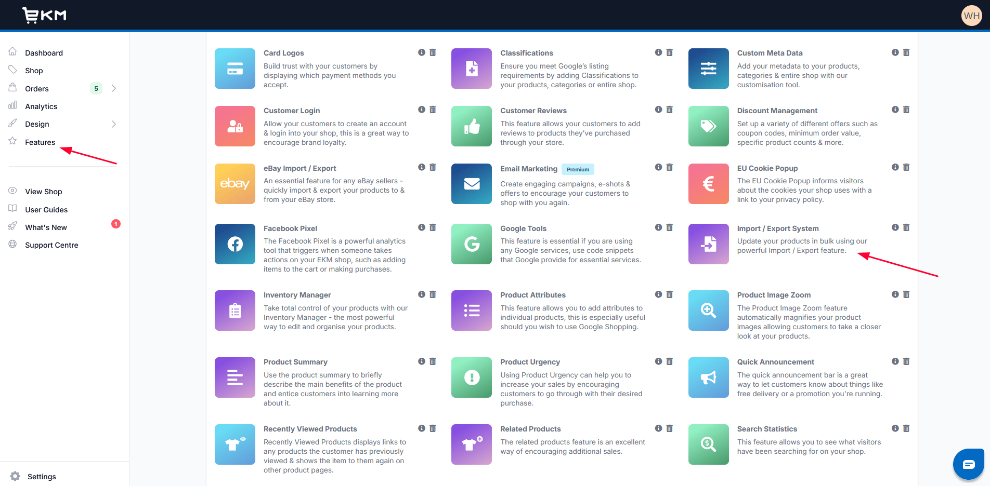This screenshot has width=990, height=486.
Task: Open the eBay Import / Export icon
Action: (235, 184)
